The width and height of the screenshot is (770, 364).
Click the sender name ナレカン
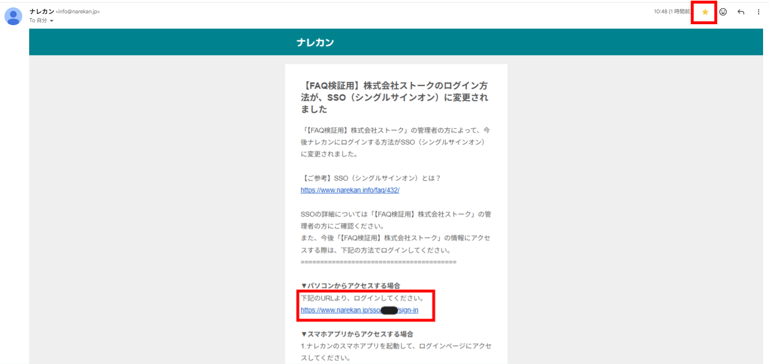point(42,11)
